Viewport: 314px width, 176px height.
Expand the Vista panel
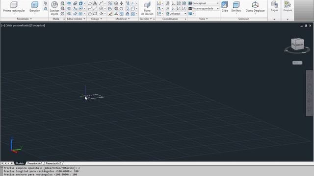click(x=204, y=19)
